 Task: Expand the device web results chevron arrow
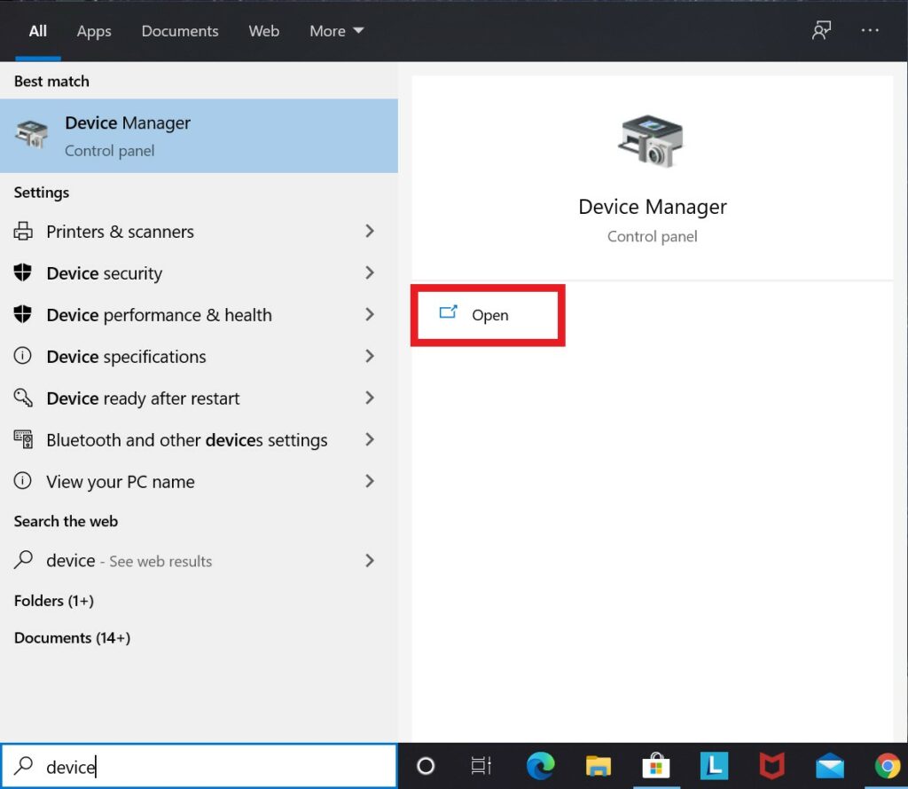point(370,561)
